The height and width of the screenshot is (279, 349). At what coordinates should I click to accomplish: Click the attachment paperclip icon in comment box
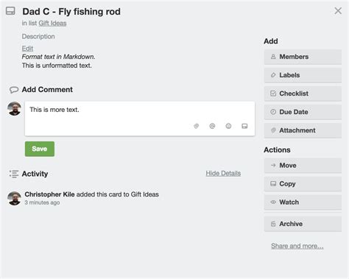tap(196, 126)
